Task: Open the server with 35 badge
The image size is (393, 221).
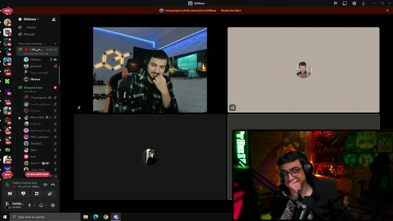Action: [x=7, y=22]
